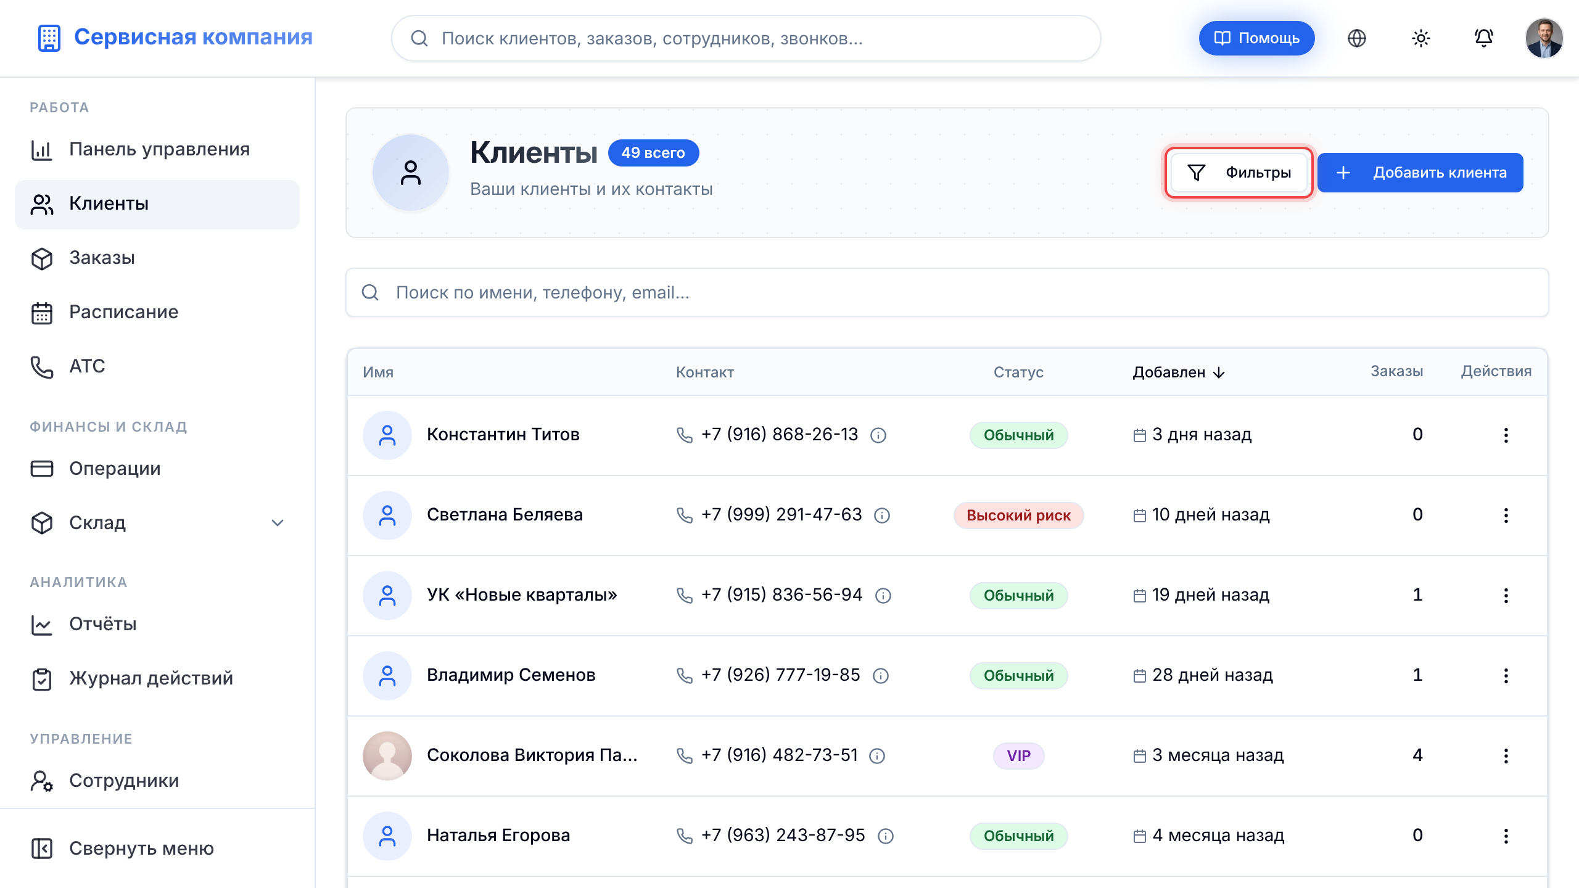Click Высокий риск status badge
Screen dimensions: 1579x888
(x=1018, y=516)
